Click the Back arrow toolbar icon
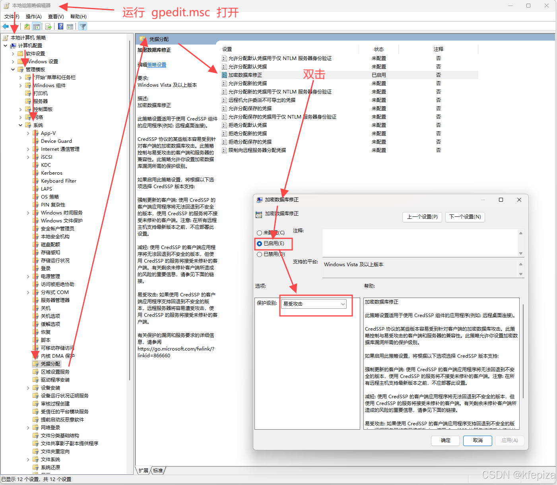 pyautogui.click(x=6, y=27)
